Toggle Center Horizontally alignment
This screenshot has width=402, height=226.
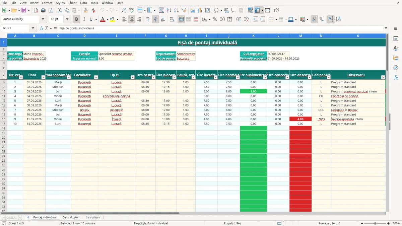pos(132,19)
